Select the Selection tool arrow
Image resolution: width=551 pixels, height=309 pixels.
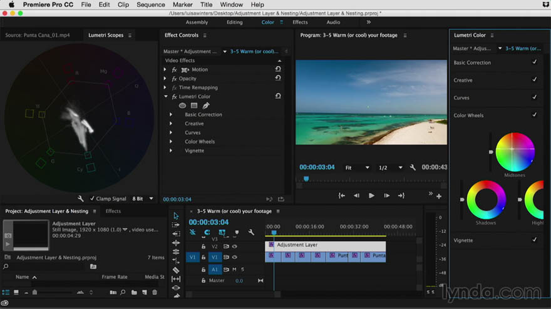[x=176, y=216]
